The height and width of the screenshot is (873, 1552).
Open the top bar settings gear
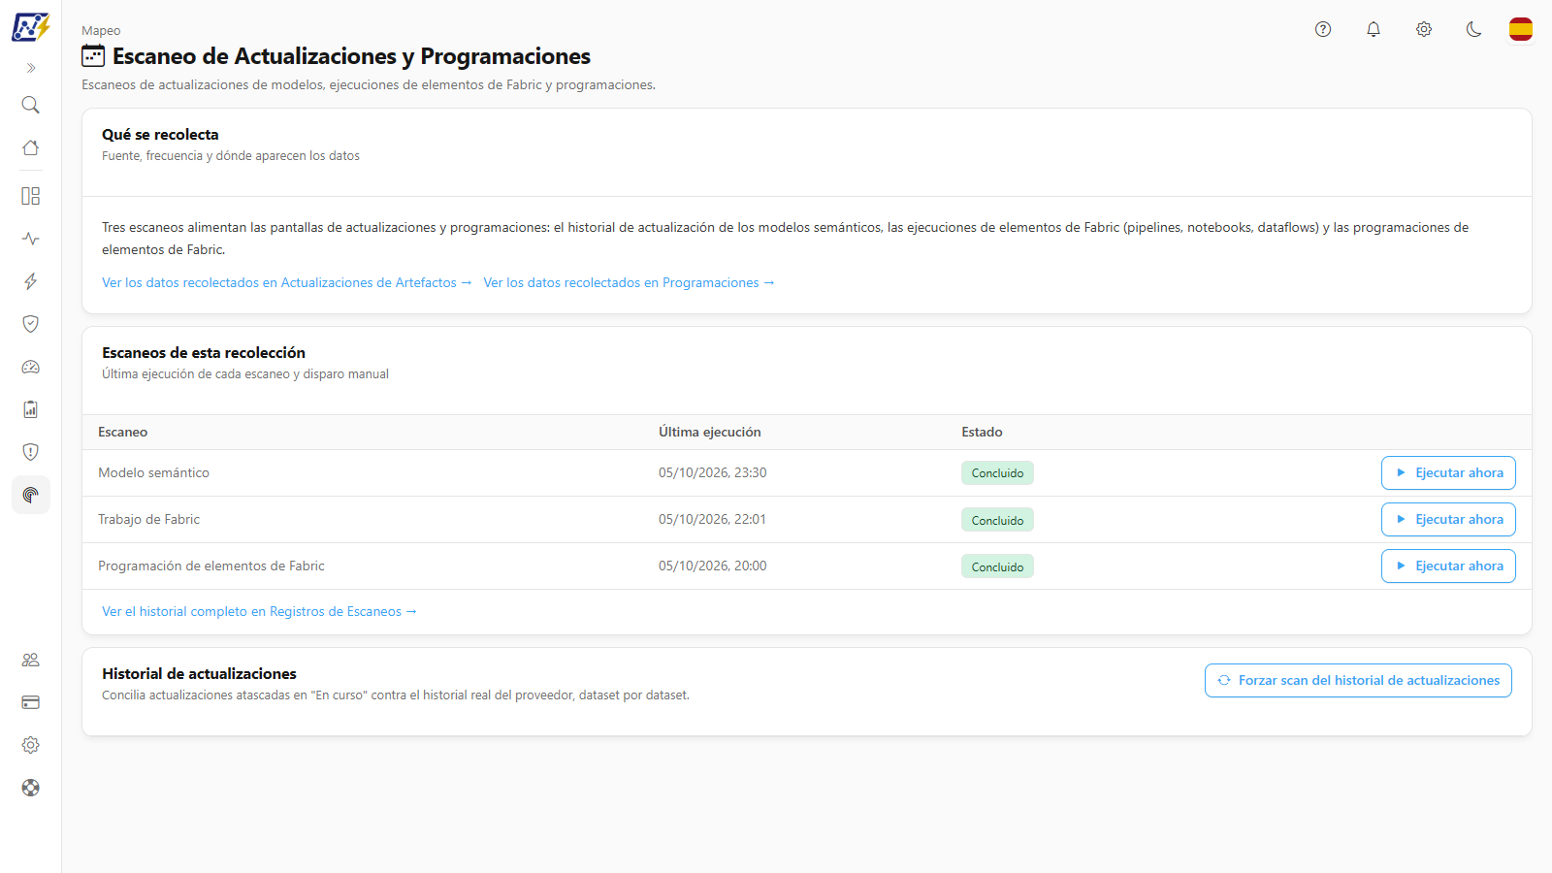1424,29
